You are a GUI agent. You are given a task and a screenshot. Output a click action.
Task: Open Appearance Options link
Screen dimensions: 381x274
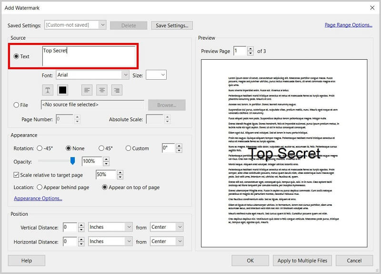pyautogui.click(x=38, y=198)
